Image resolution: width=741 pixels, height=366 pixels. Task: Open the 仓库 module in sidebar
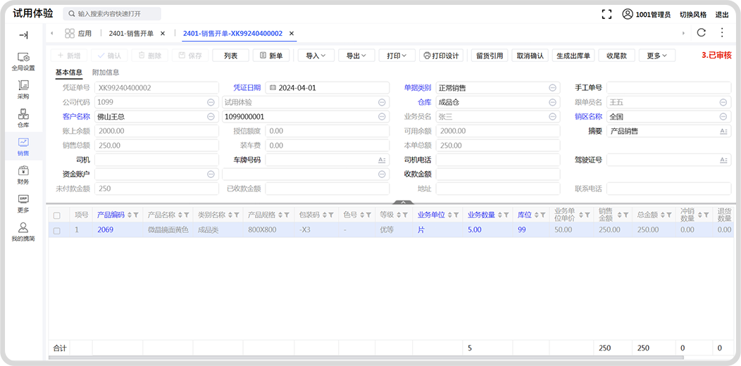click(x=24, y=118)
